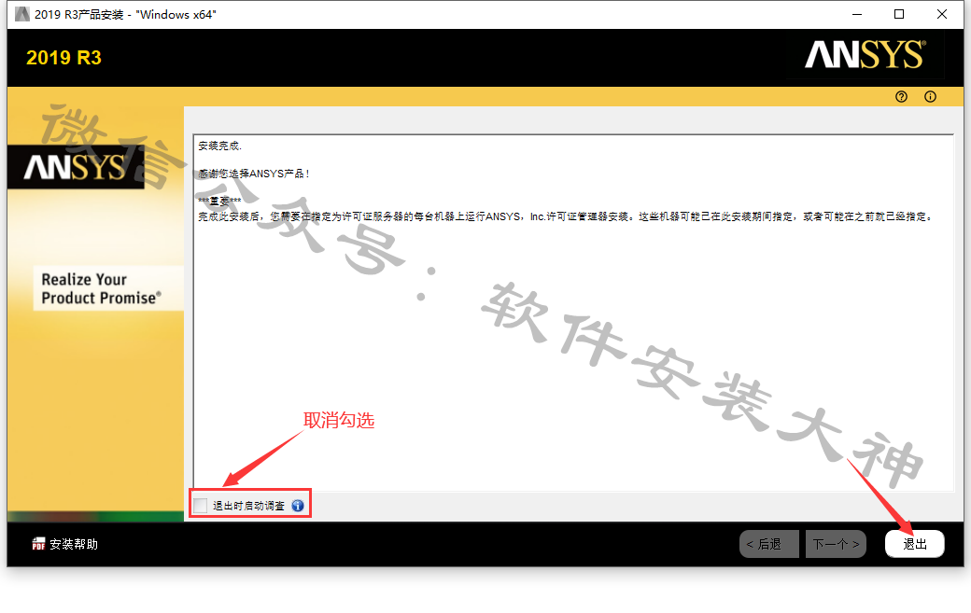This screenshot has height=613, width=971.
Task: Open the about info circle icon
Action: point(930,96)
